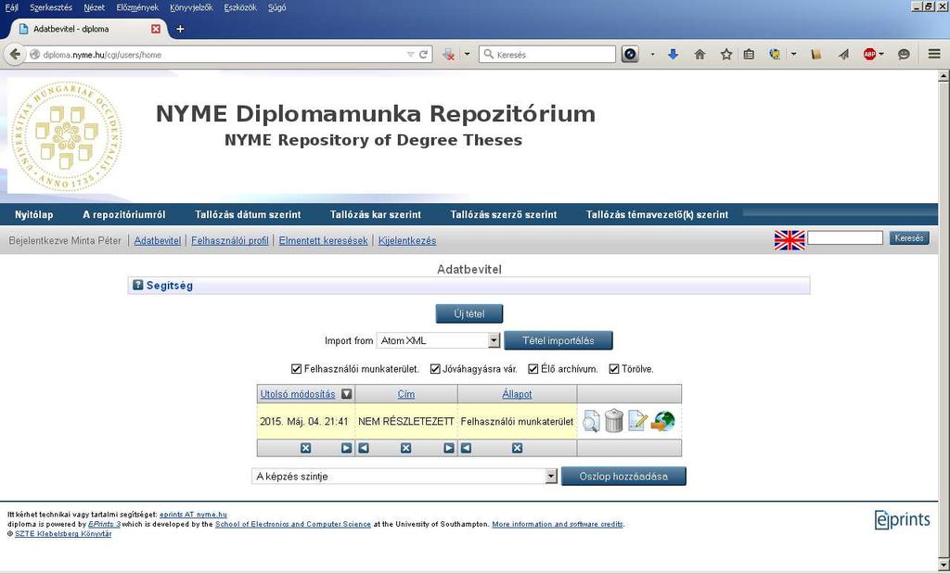
Task: Open the Eszközök menu
Action: coord(240,7)
